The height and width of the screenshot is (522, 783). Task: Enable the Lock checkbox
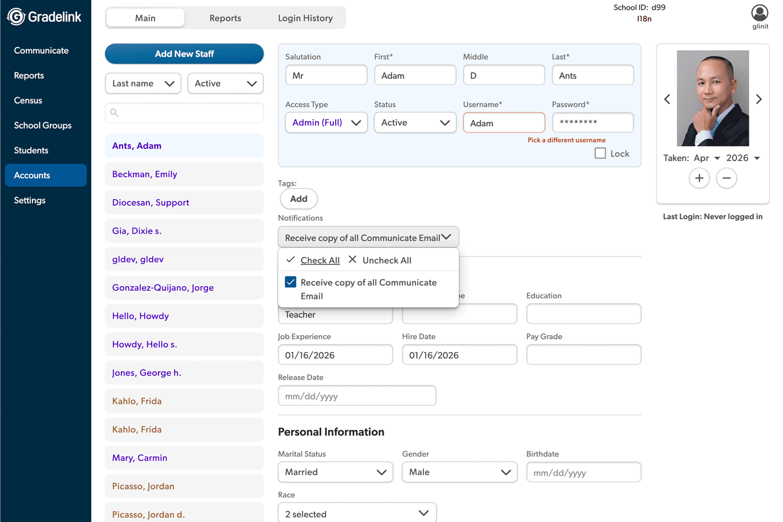600,153
